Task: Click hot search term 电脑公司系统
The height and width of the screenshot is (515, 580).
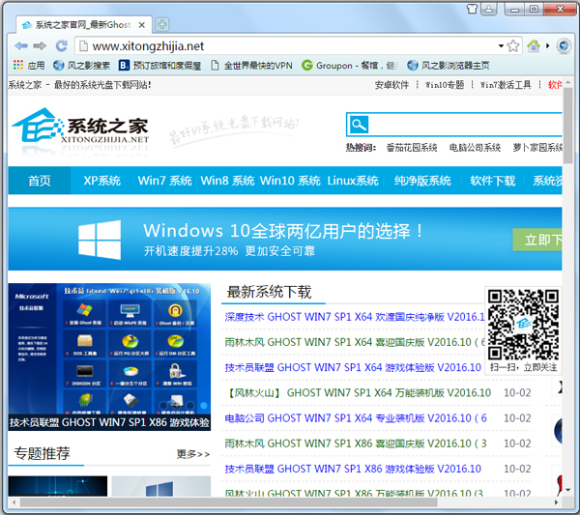Action: tap(475, 148)
